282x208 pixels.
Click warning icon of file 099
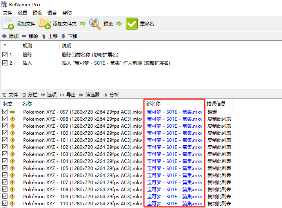pyautogui.click(x=12, y=126)
